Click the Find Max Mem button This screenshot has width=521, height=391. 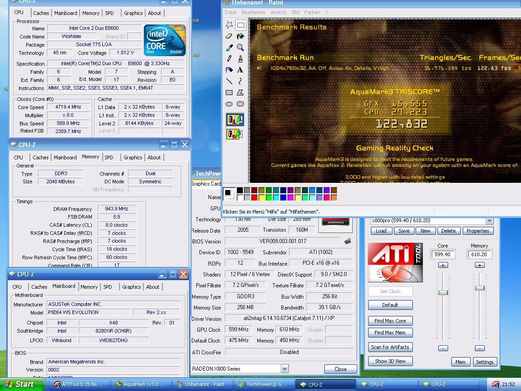click(390, 333)
